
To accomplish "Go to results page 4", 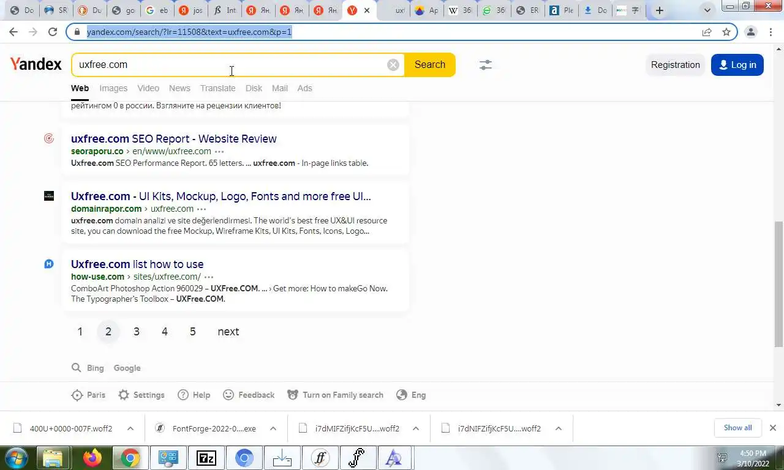I will point(164,332).
